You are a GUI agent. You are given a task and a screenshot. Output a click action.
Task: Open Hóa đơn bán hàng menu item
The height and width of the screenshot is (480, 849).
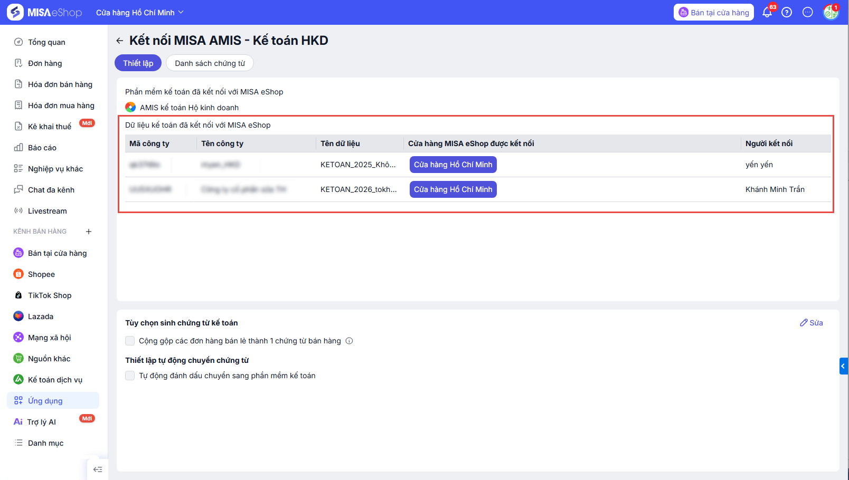[x=53, y=84]
